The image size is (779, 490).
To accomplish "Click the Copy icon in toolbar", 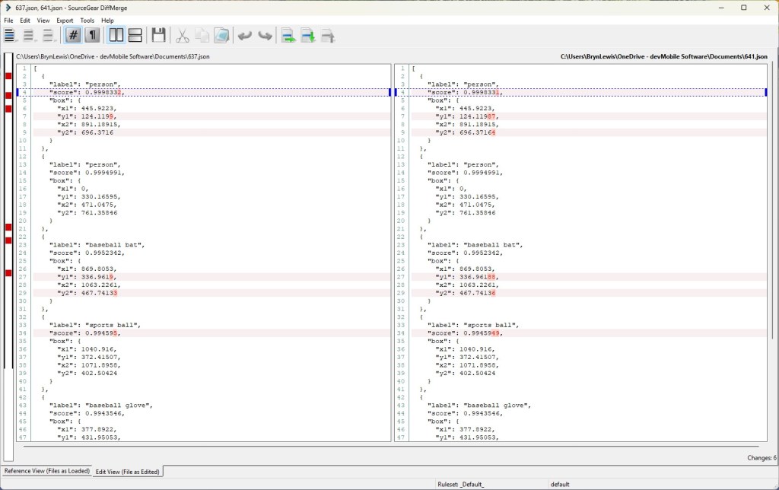I will tap(202, 35).
